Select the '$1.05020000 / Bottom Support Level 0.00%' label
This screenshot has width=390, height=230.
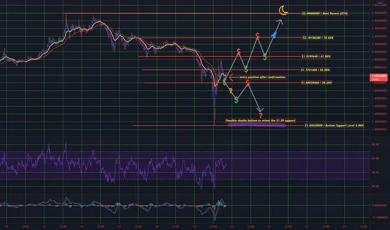pos(334,125)
